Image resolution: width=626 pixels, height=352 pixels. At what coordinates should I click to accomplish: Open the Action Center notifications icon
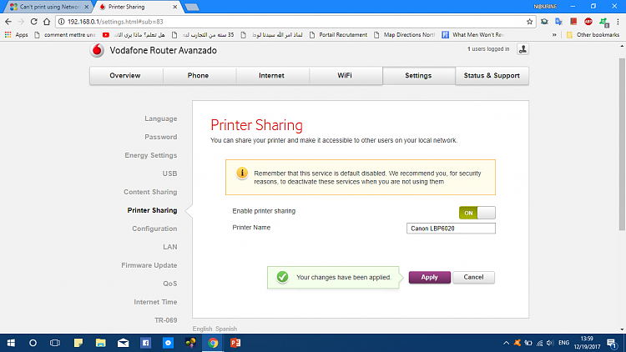click(612, 343)
